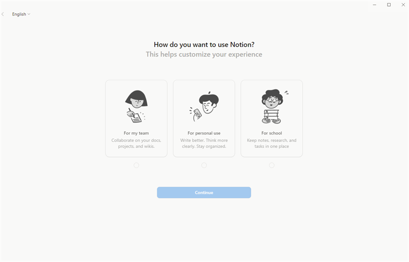Click the "For school" card title
The image size is (409, 262).
click(x=271, y=133)
